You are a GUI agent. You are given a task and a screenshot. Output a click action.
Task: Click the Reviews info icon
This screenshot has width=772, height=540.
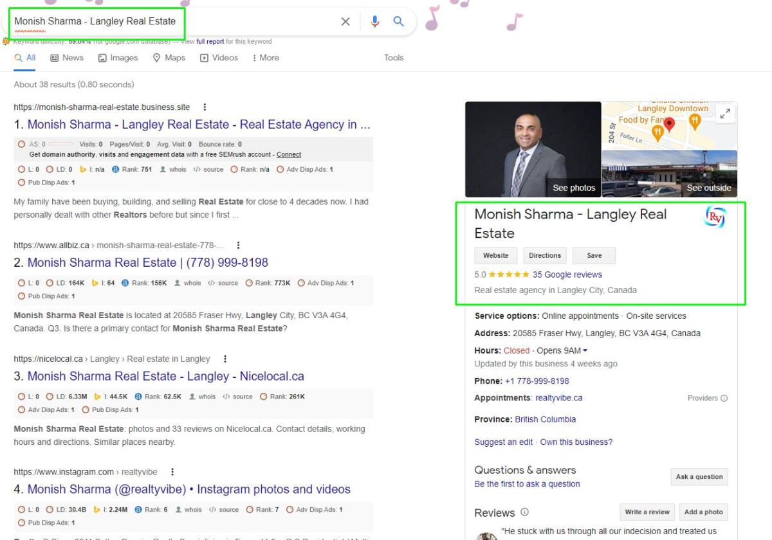coord(524,512)
